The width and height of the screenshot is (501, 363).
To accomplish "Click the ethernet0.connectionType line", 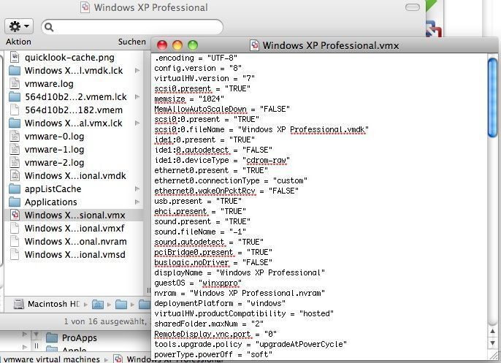I will 231,180.
